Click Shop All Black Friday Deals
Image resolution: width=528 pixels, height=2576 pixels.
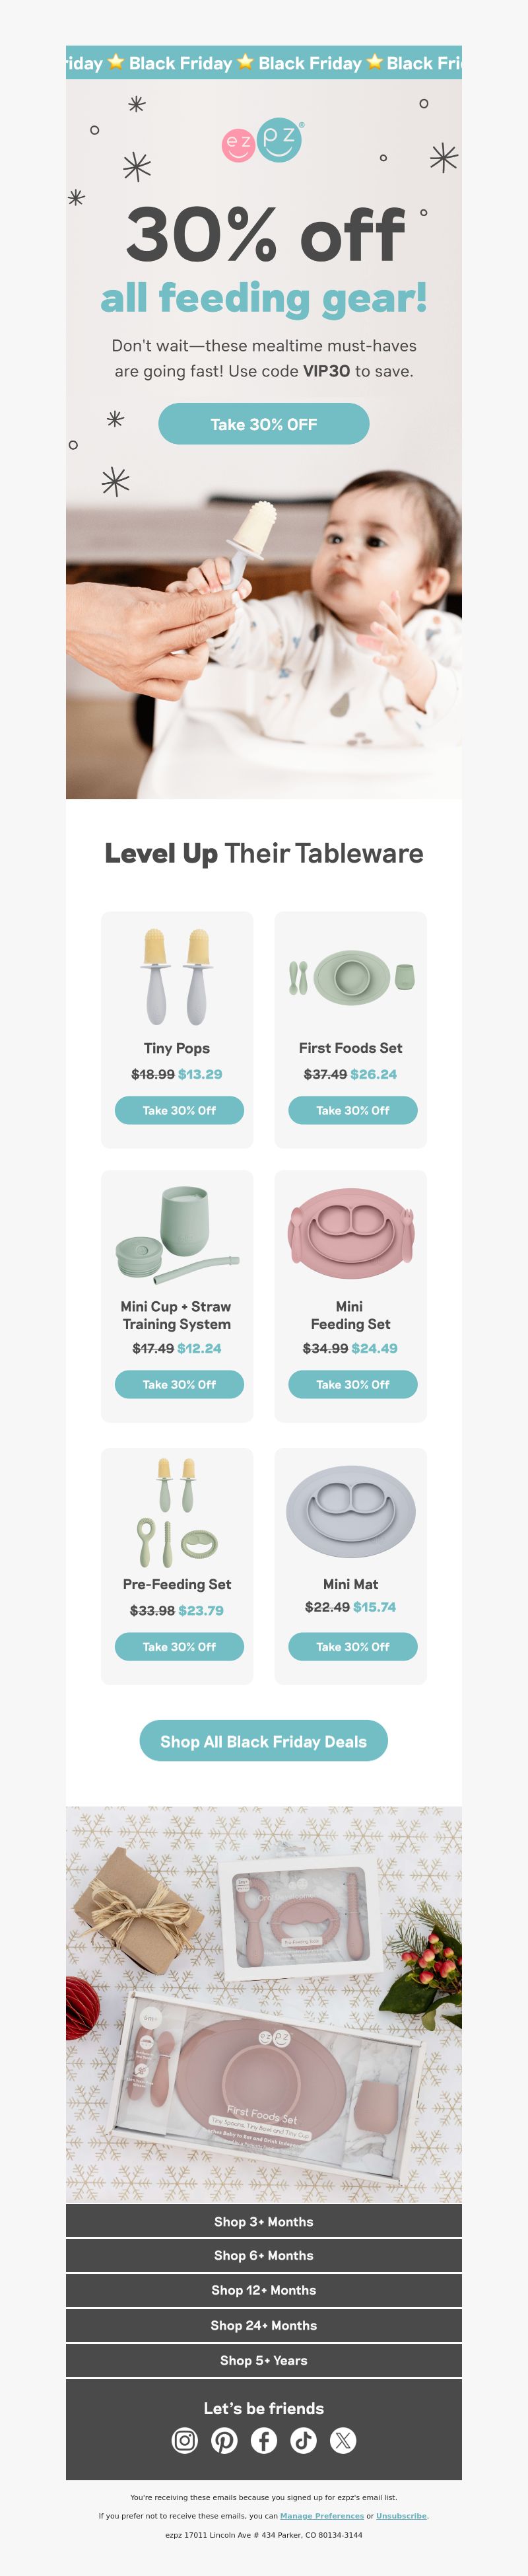(264, 1741)
